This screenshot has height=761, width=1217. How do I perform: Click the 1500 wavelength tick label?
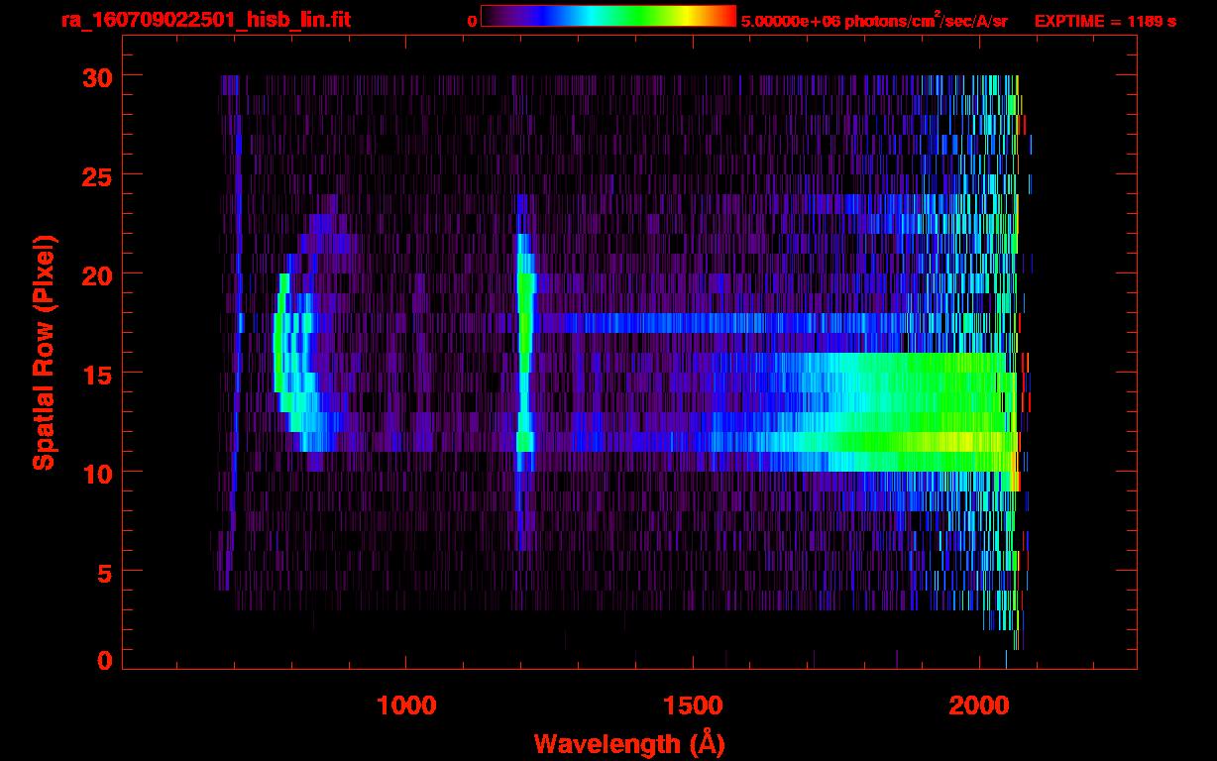pos(692,706)
